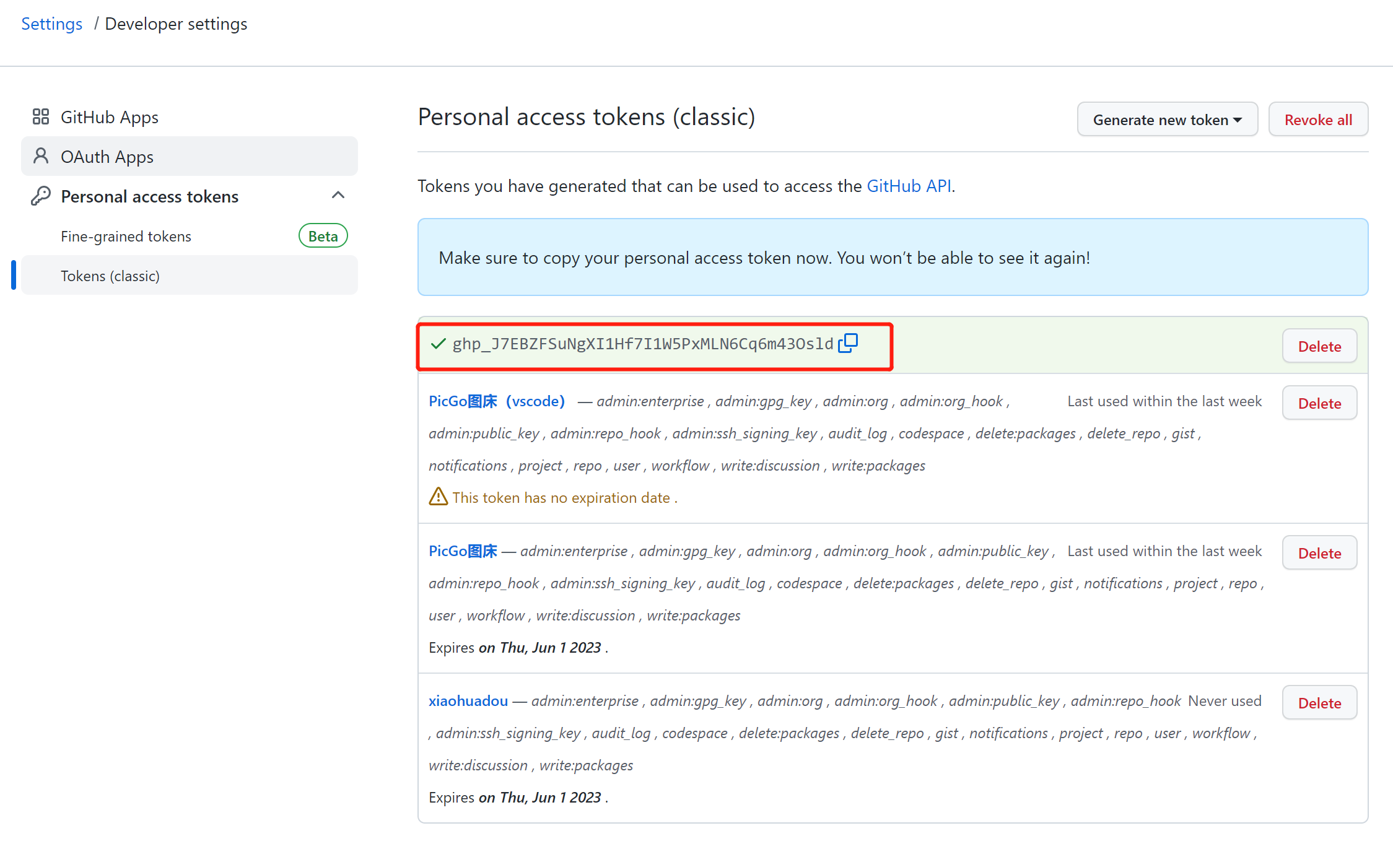Delete the PicGo图床 (vscode) token
The image size is (1393, 849).
point(1319,403)
